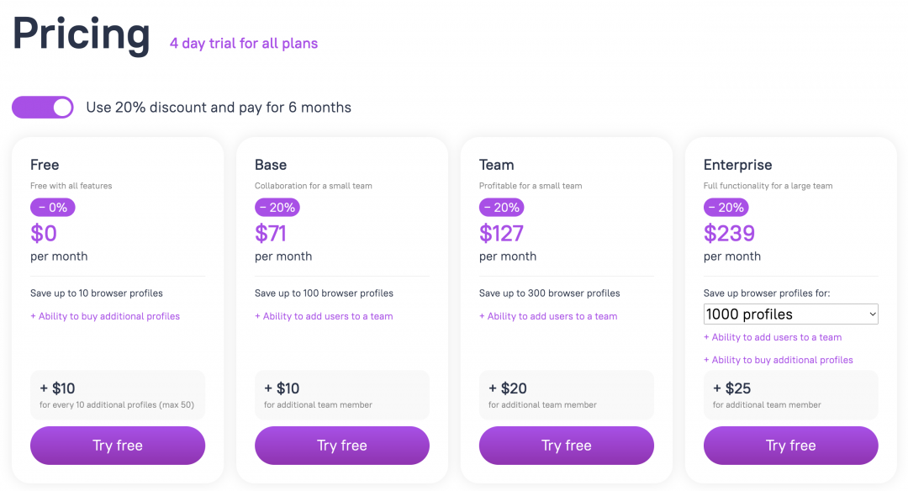Viewport: 908px width, 491px height.
Task: Start Enterprise trial with Try free
Action: [x=790, y=446]
